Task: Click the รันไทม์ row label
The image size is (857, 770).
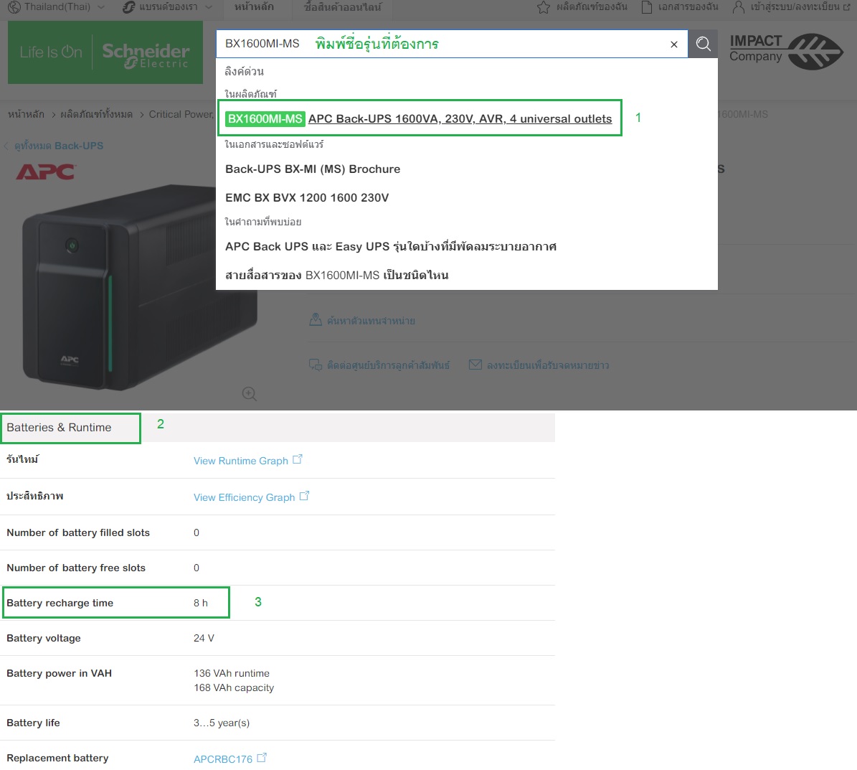Action: click(x=22, y=459)
